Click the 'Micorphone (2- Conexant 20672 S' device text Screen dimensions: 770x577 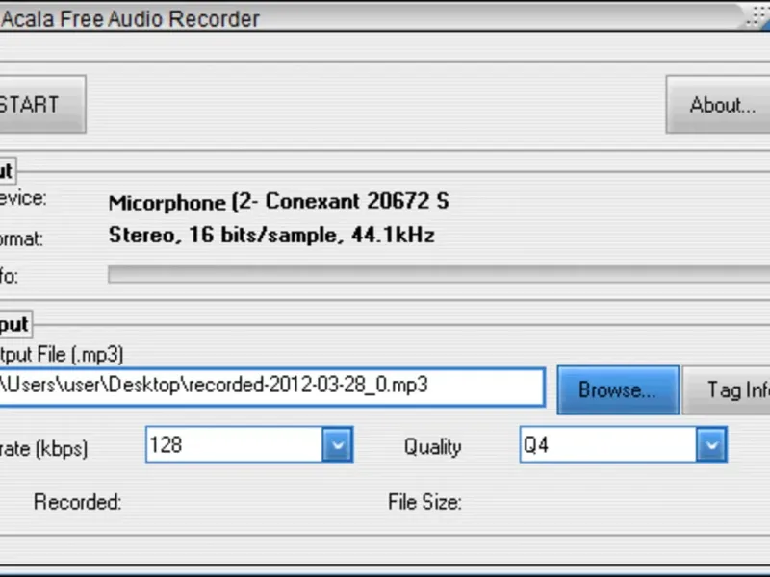[278, 202]
